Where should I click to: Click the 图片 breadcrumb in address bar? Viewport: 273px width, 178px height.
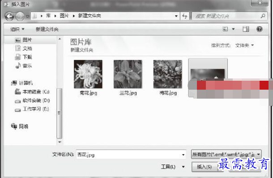64,16
